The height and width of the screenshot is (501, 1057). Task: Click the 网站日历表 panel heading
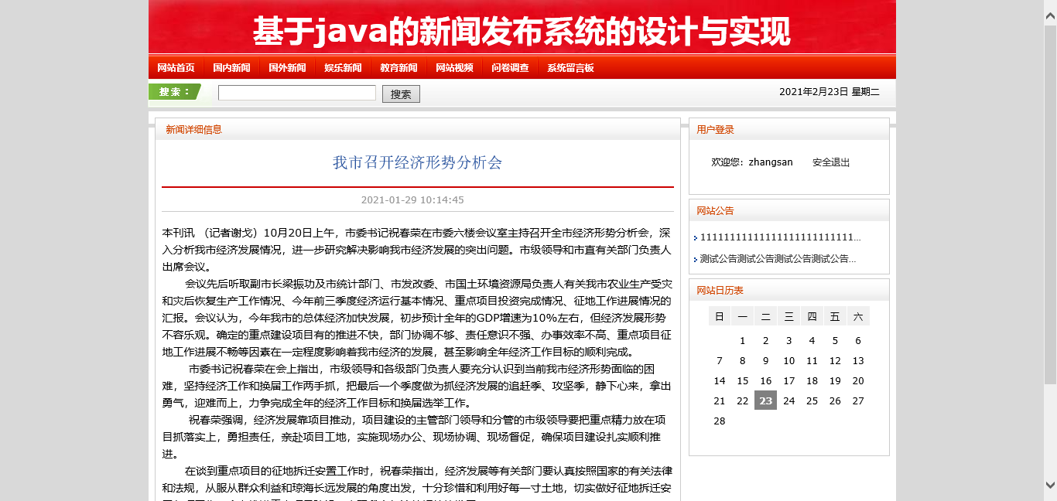click(x=720, y=291)
